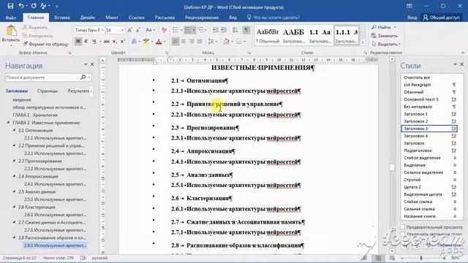Click the spell check status bar icon
This screenshot has height=263, width=468.
tap(83, 258)
